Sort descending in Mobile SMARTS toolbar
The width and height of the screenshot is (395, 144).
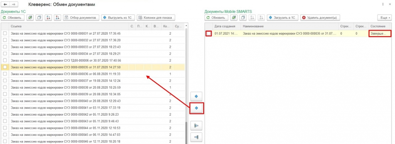(x=261, y=18)
